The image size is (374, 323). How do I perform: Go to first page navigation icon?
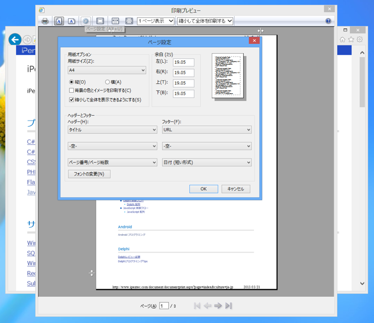pos(197,305)
